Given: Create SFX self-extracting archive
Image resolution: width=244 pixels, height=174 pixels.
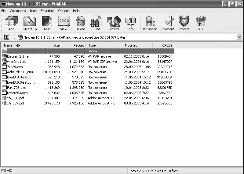Looking at the screenshot, I should coord(201,23).
